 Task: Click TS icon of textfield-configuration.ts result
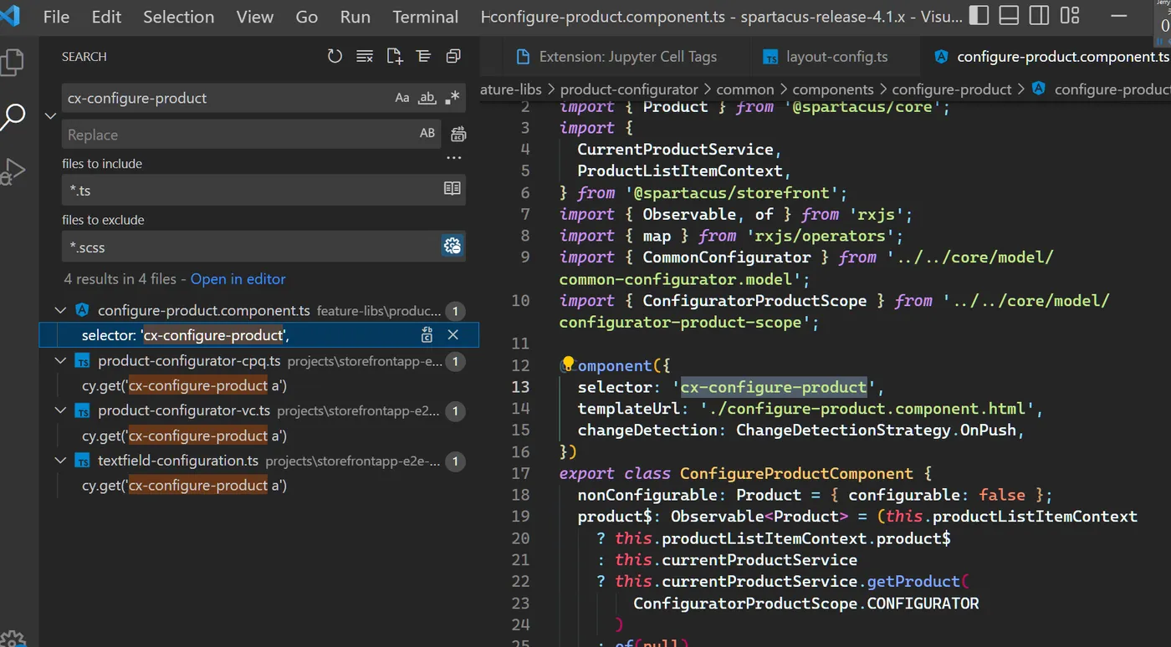point(82,461)
